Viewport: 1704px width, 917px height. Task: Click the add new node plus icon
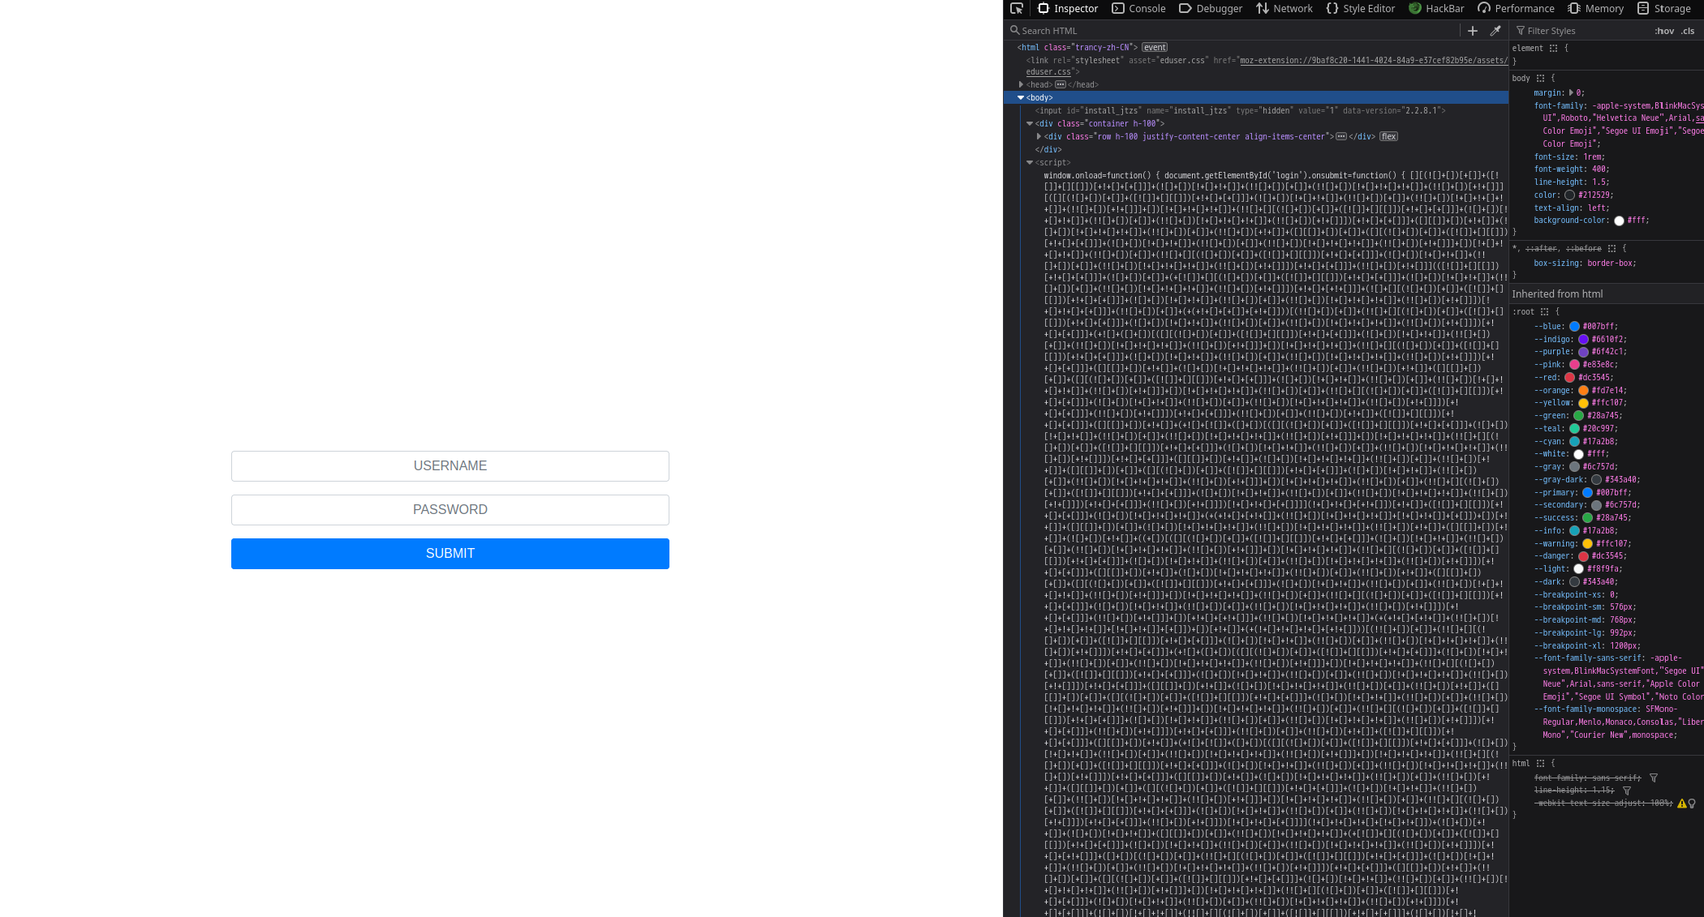click(x=1473, y=31)
